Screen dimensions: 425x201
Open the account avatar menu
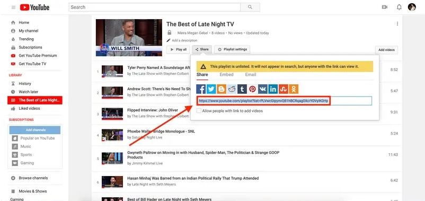pos(412,7)
